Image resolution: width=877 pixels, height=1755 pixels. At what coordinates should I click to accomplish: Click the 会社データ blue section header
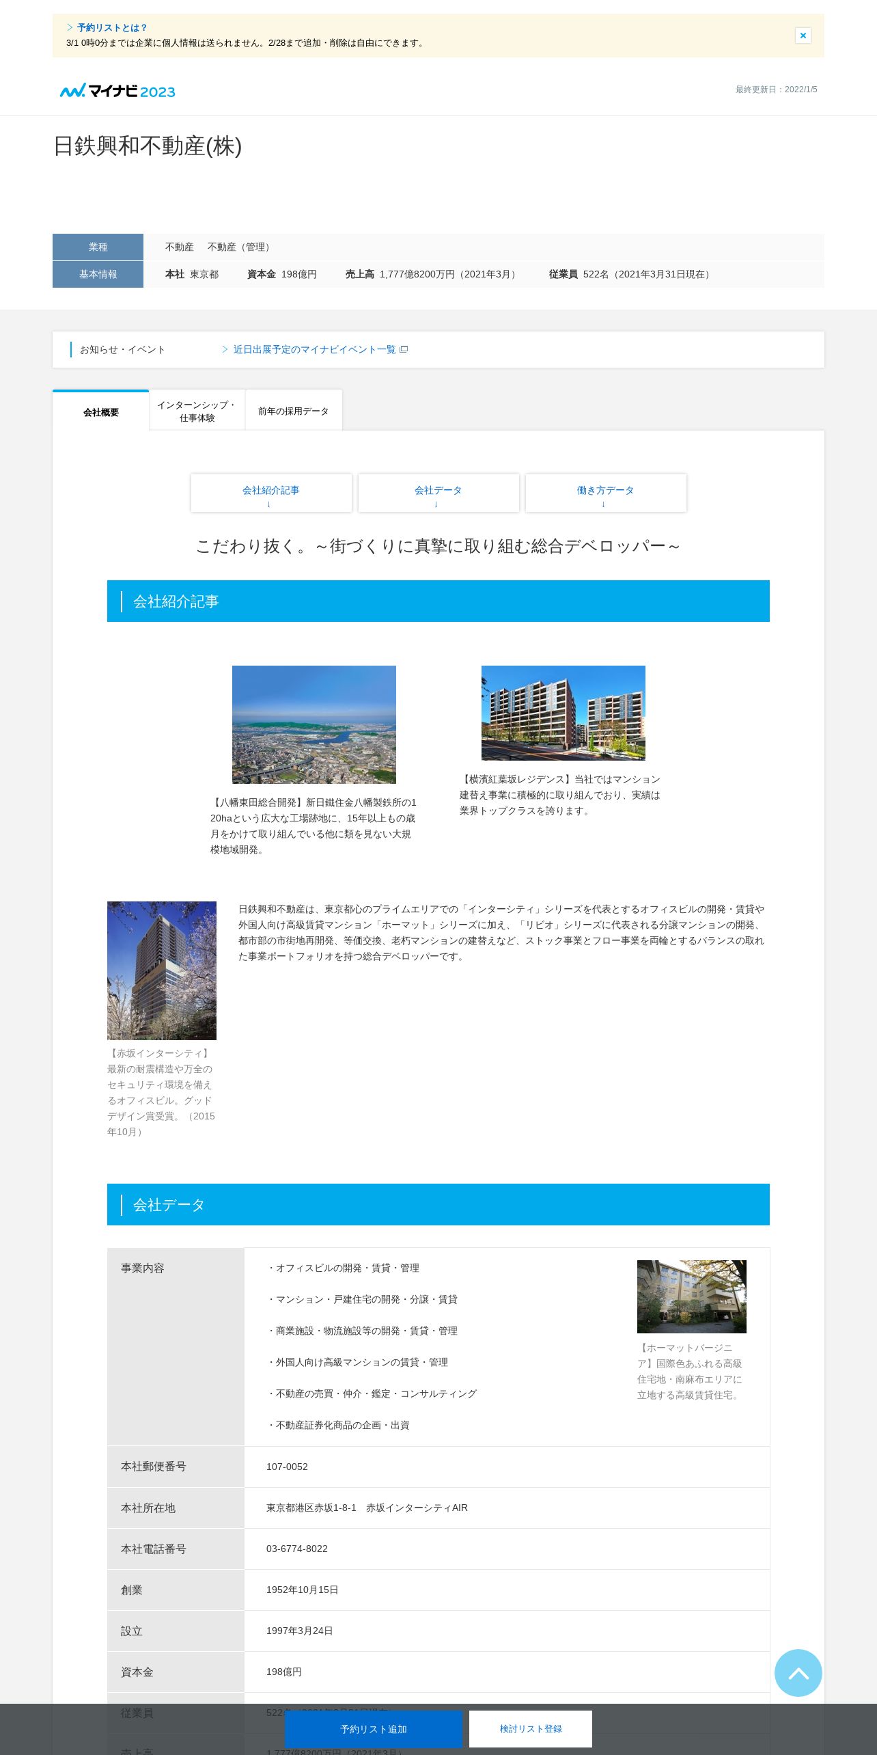pos(439,1205)
